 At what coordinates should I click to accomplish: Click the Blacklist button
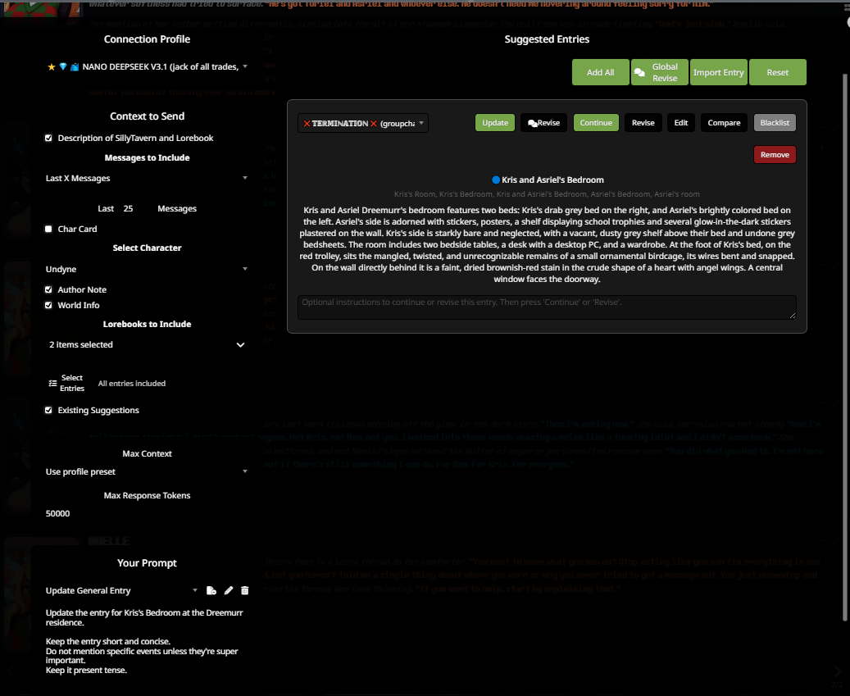pos(775,123)
